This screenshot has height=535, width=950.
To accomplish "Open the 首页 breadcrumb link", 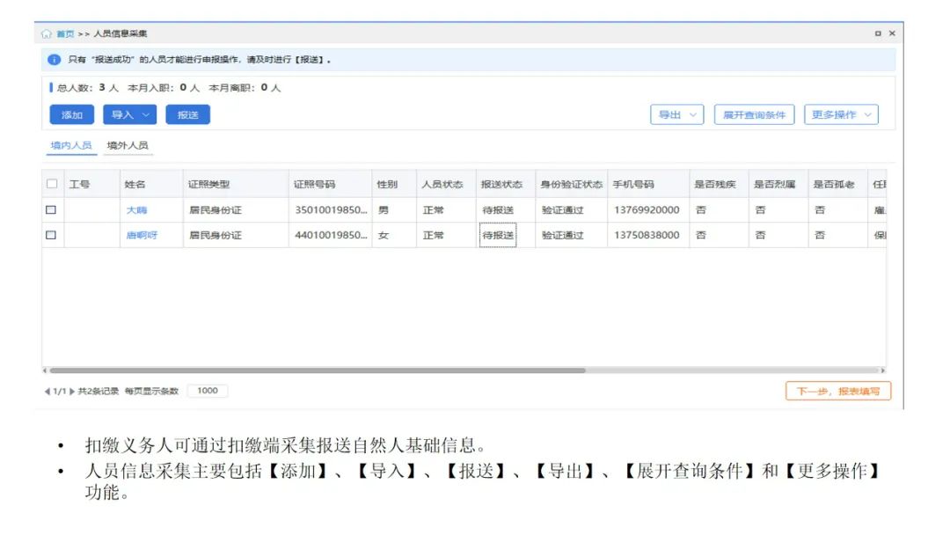I will (65, 34).
